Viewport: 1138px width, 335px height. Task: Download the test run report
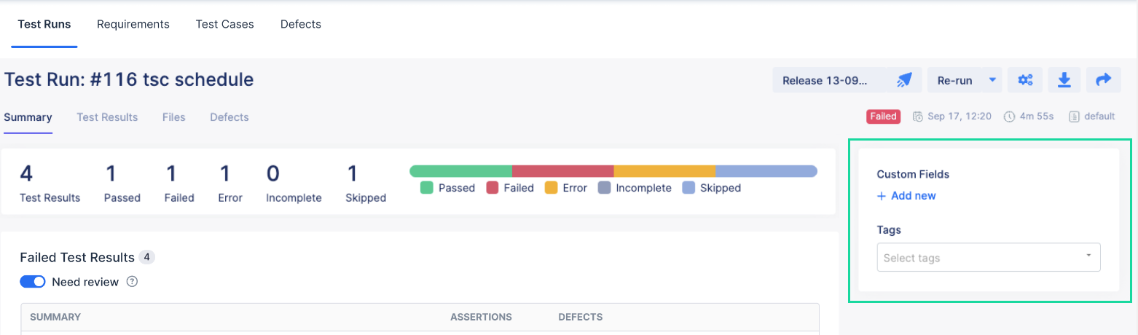(x=1064, y=80)
